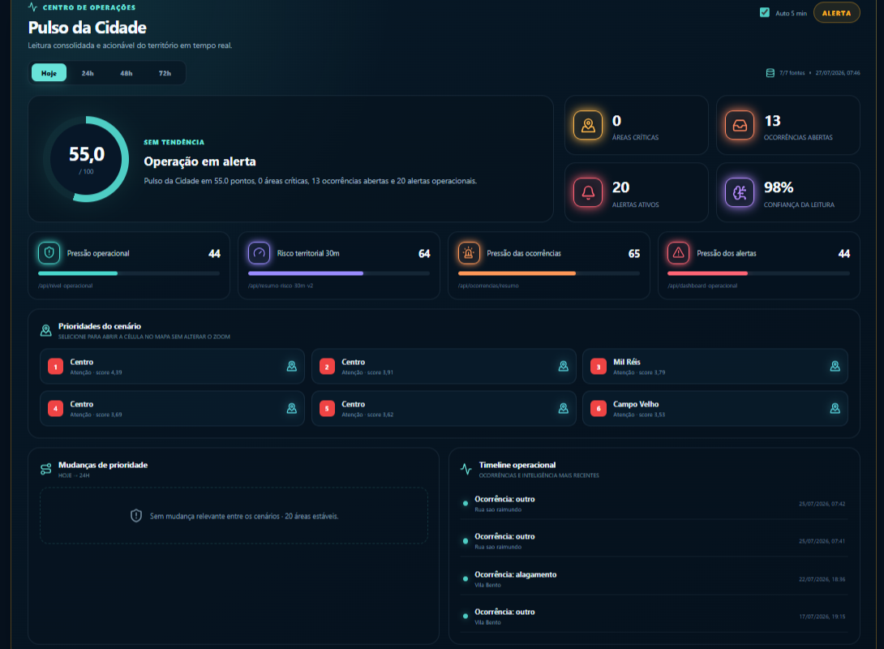Click the pulse icon beside Centro de Operações
The width and height of the screenshot is (884, 649).
point(32,7)
